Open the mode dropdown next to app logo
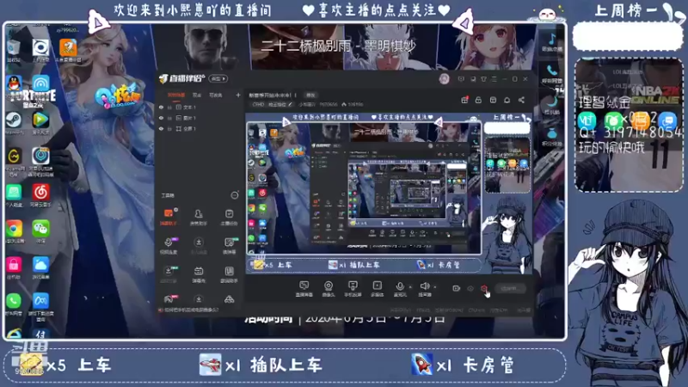This screenshot has height=387, width=688. [218, 78]
